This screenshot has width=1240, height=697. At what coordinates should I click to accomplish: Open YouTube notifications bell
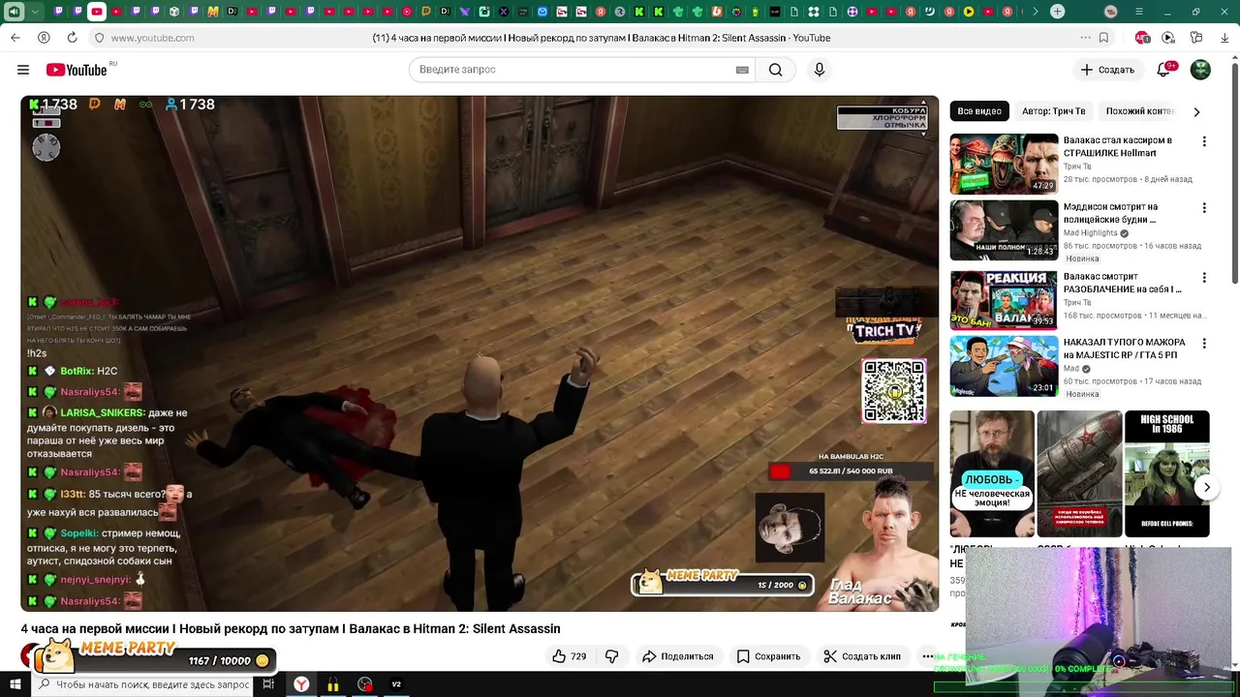1164,70
